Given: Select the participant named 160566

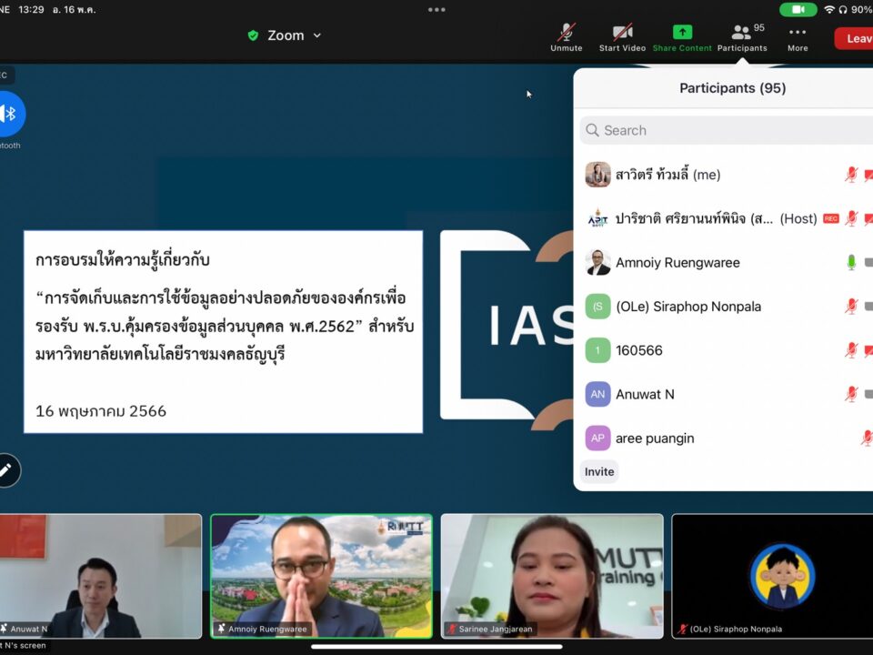Looking at the screenshot, I should tap(639, 350).
